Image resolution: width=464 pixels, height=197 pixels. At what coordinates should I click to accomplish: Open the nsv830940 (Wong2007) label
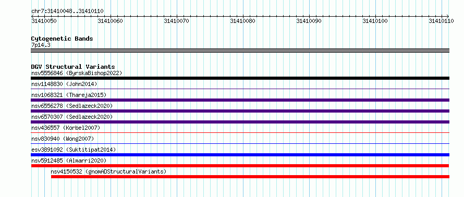point(63,139)
